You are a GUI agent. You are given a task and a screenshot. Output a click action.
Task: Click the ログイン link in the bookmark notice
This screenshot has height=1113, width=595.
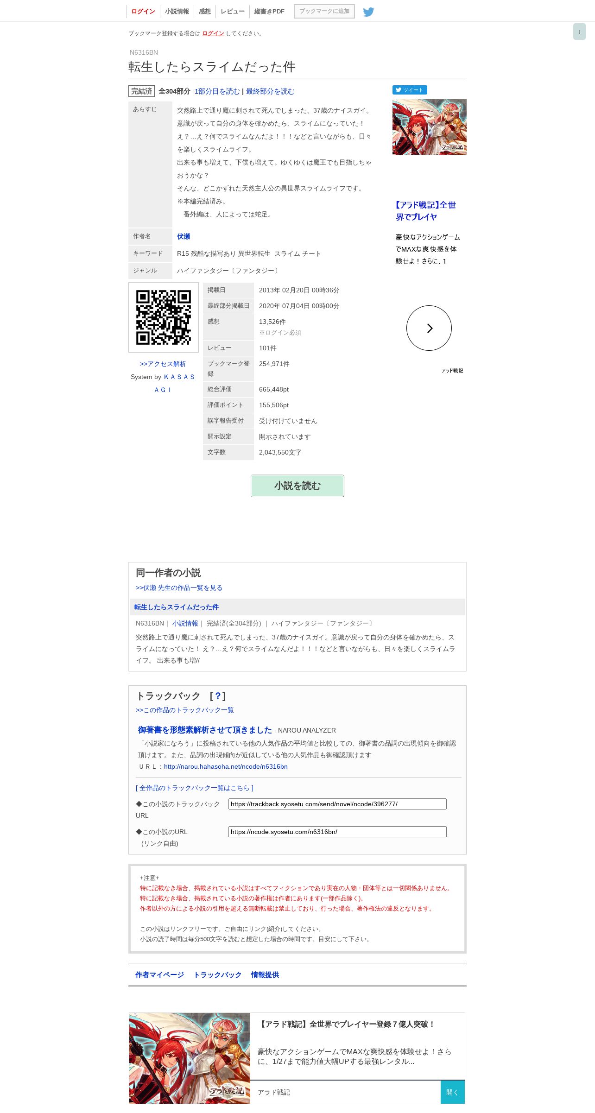(213, 33)
